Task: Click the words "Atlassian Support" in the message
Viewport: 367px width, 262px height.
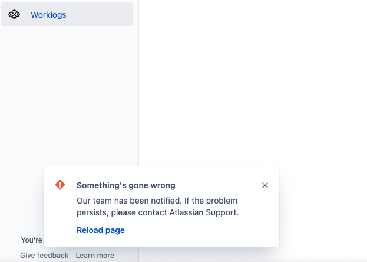Action: [x=204, y=212]
